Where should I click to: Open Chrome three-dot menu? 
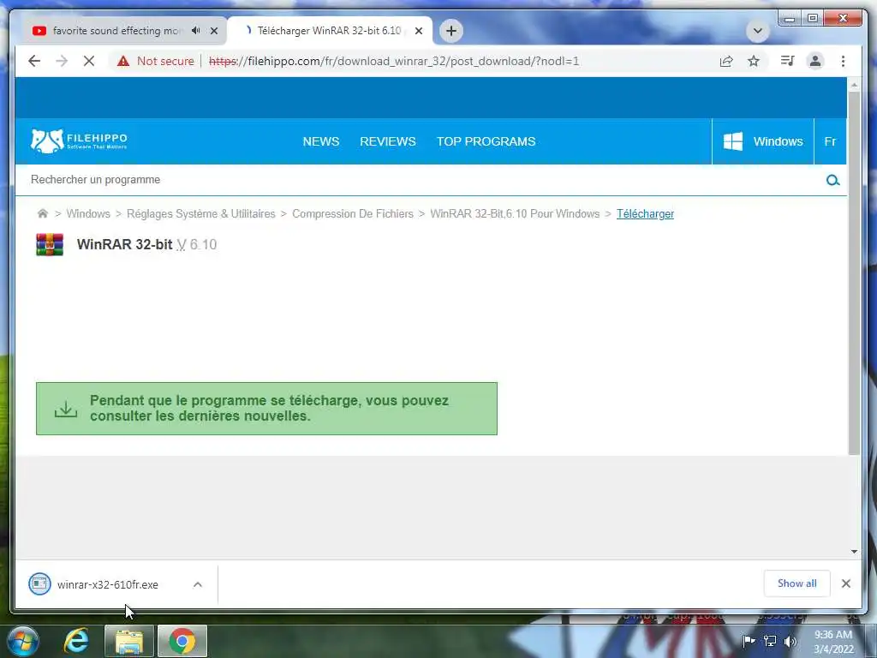point(843,61)
